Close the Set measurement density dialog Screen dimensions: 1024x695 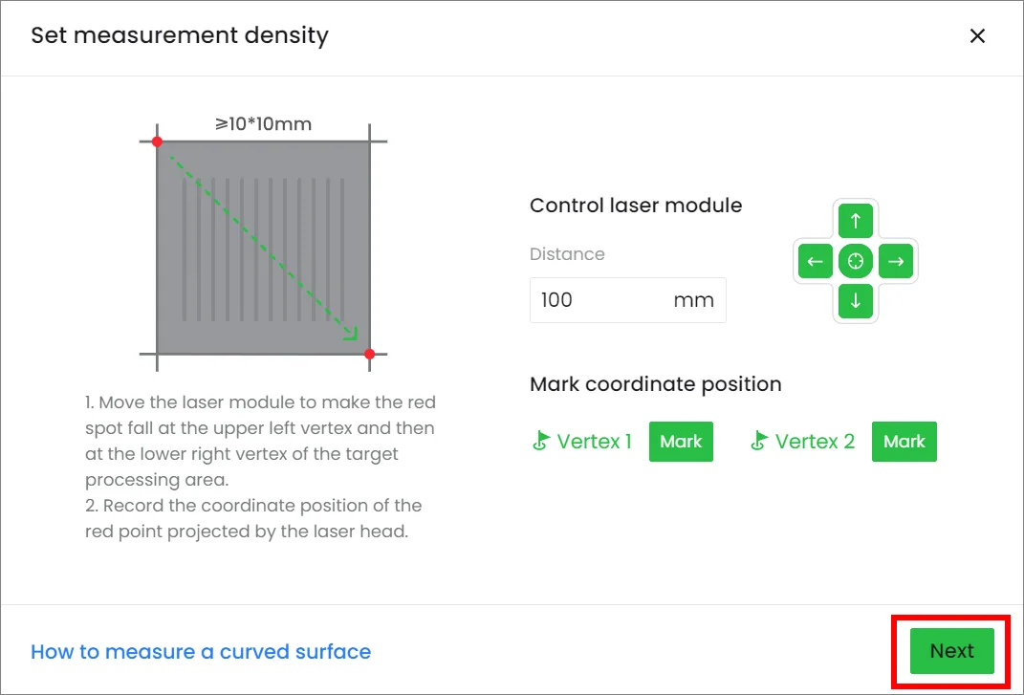977,36
